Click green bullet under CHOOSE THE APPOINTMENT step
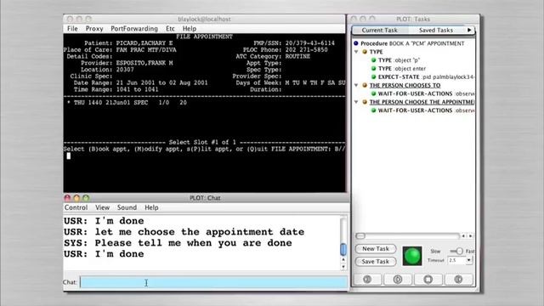Viewport: 544px width, 306px height. [x=374, y=110]
